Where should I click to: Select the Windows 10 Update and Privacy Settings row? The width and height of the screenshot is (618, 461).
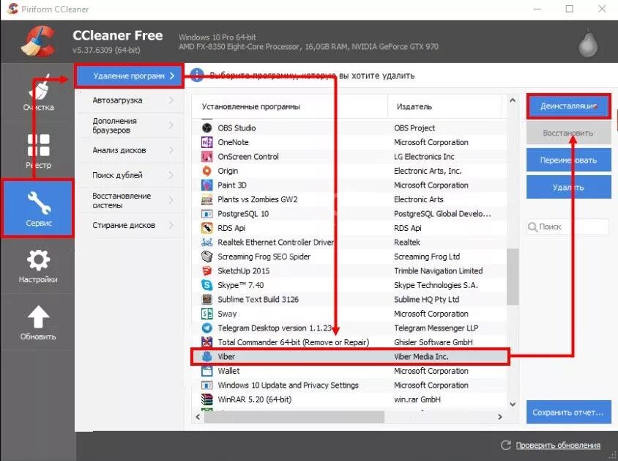click(349, 386)
